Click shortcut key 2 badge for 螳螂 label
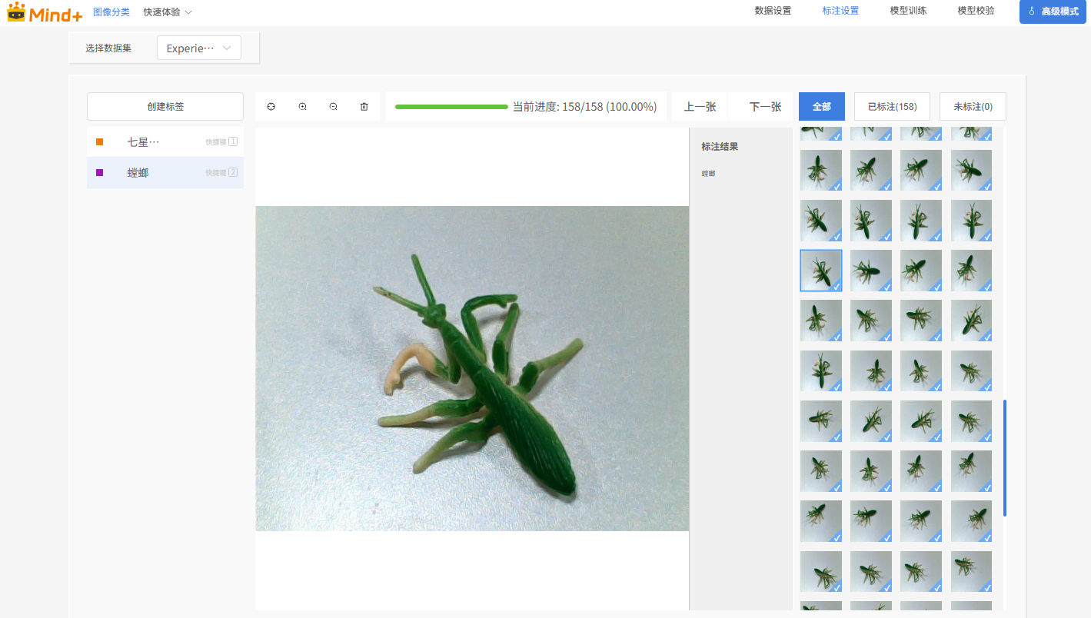Screen dimensions: 1091x618 pyautogui.click(x=233, y=172)
